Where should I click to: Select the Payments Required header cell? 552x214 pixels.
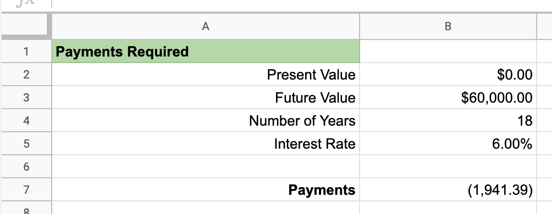206,51
